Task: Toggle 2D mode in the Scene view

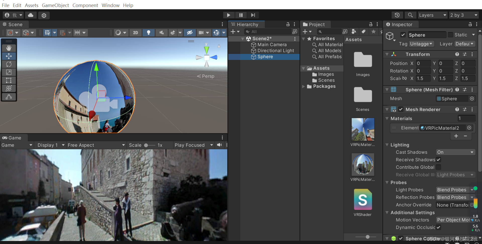Action: pyautogui.click(x=135, y=32)
